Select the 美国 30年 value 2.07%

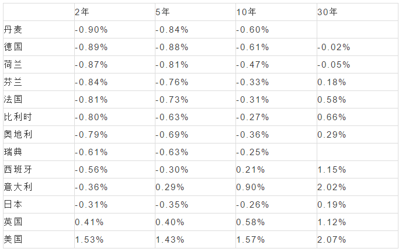[331, 240]
